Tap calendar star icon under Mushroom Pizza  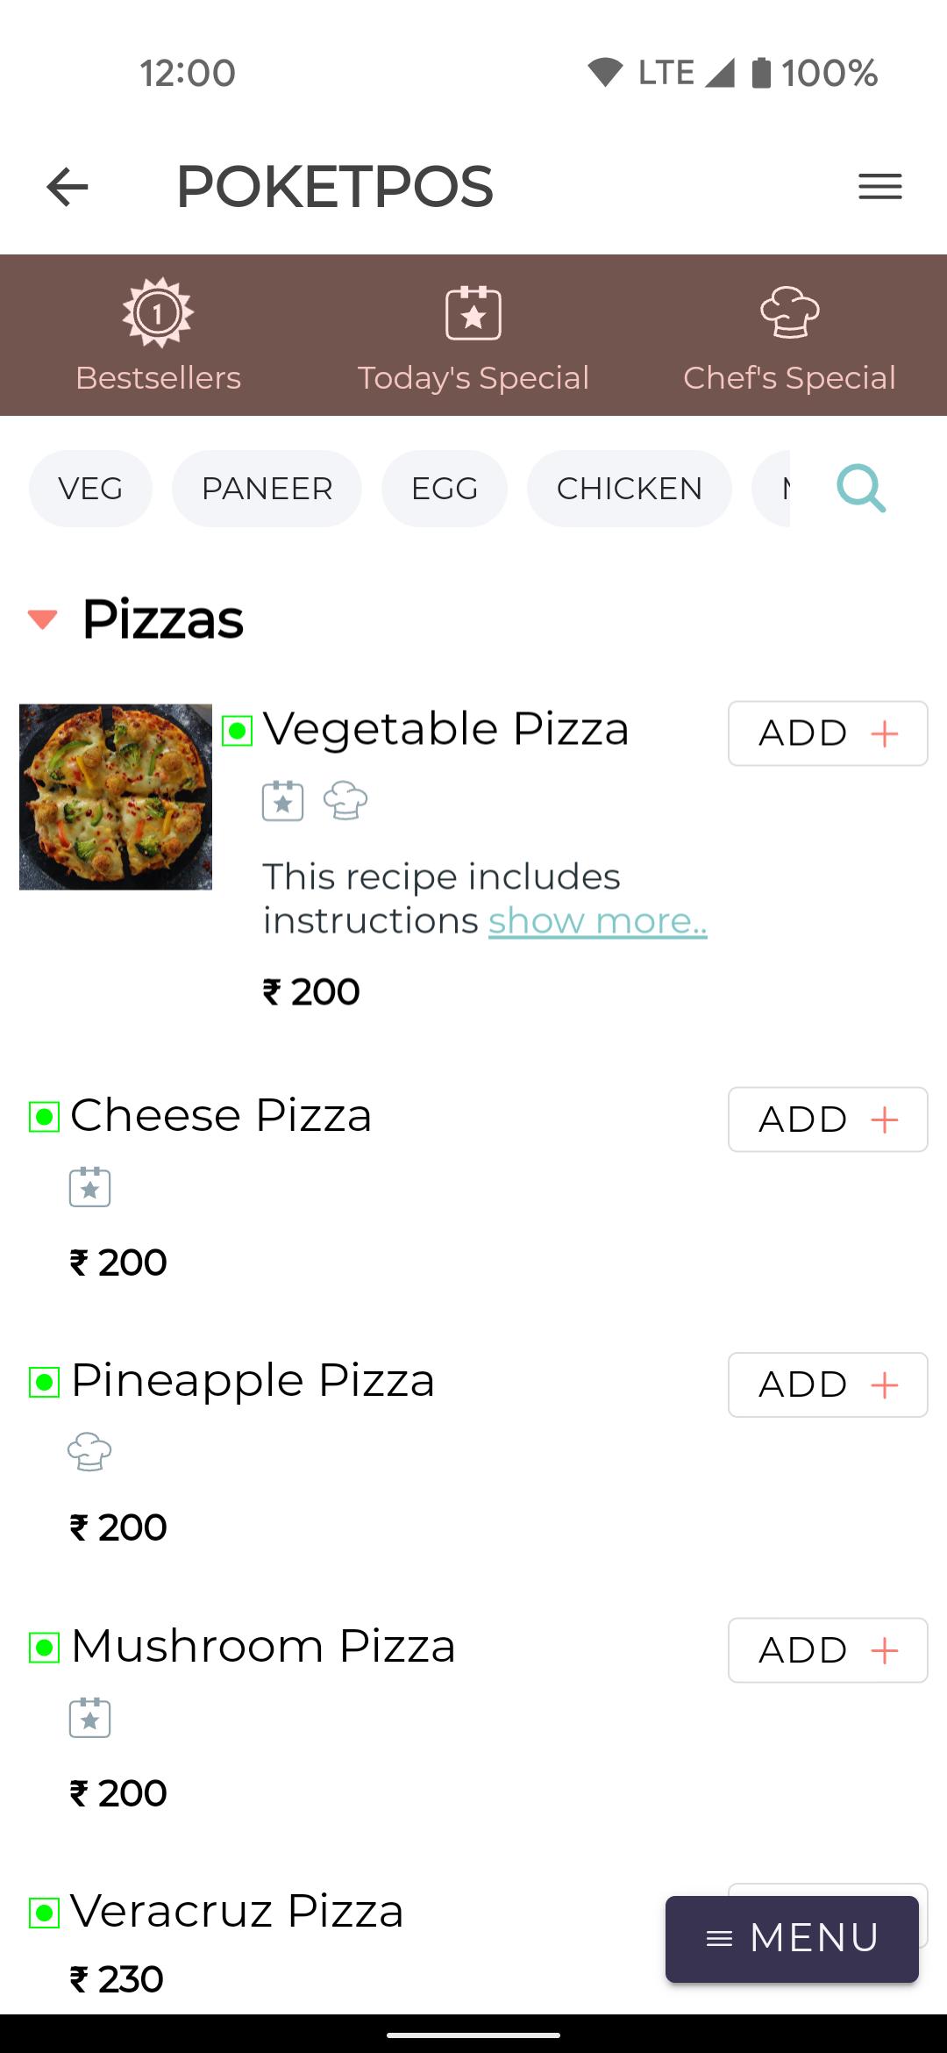click(89, 1718)
